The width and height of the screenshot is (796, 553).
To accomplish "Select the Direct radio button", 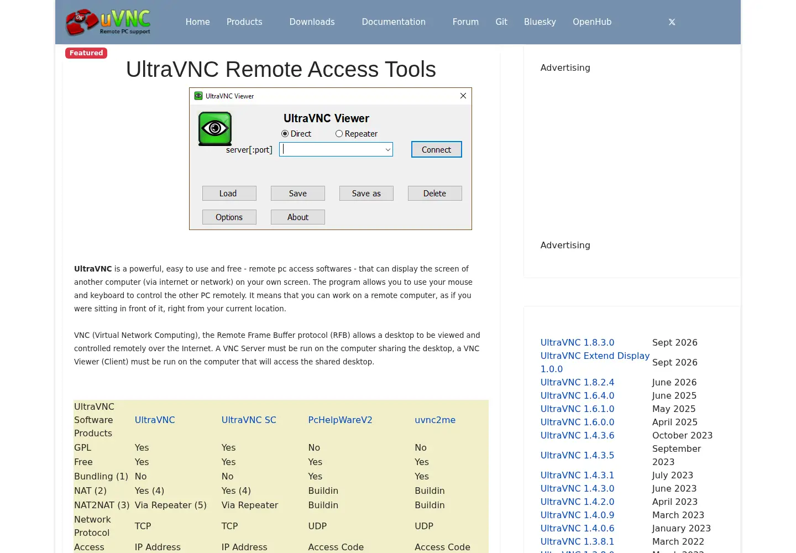I will click(x=285, y=134).
